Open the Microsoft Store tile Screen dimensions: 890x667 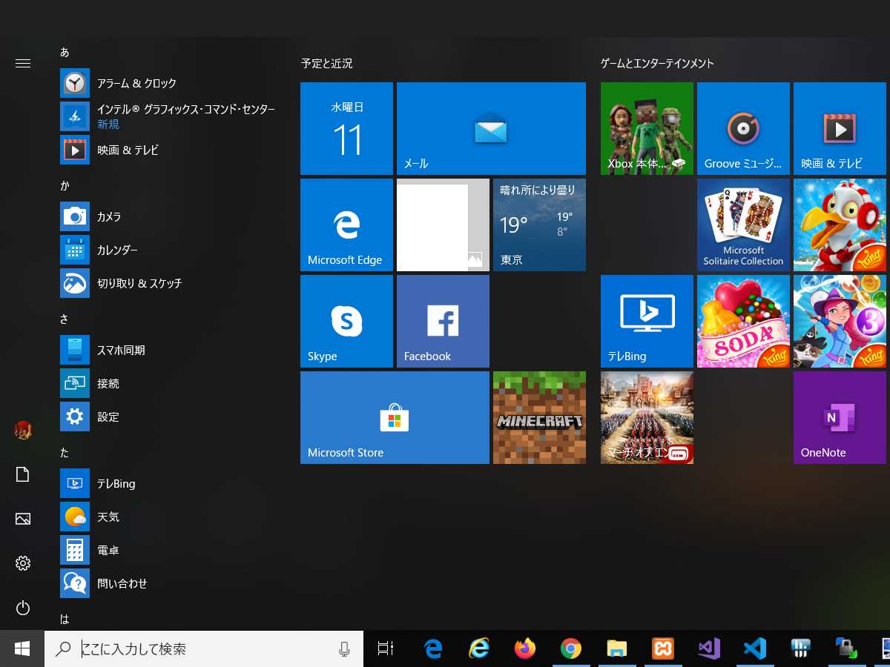(x=395, y=417)
